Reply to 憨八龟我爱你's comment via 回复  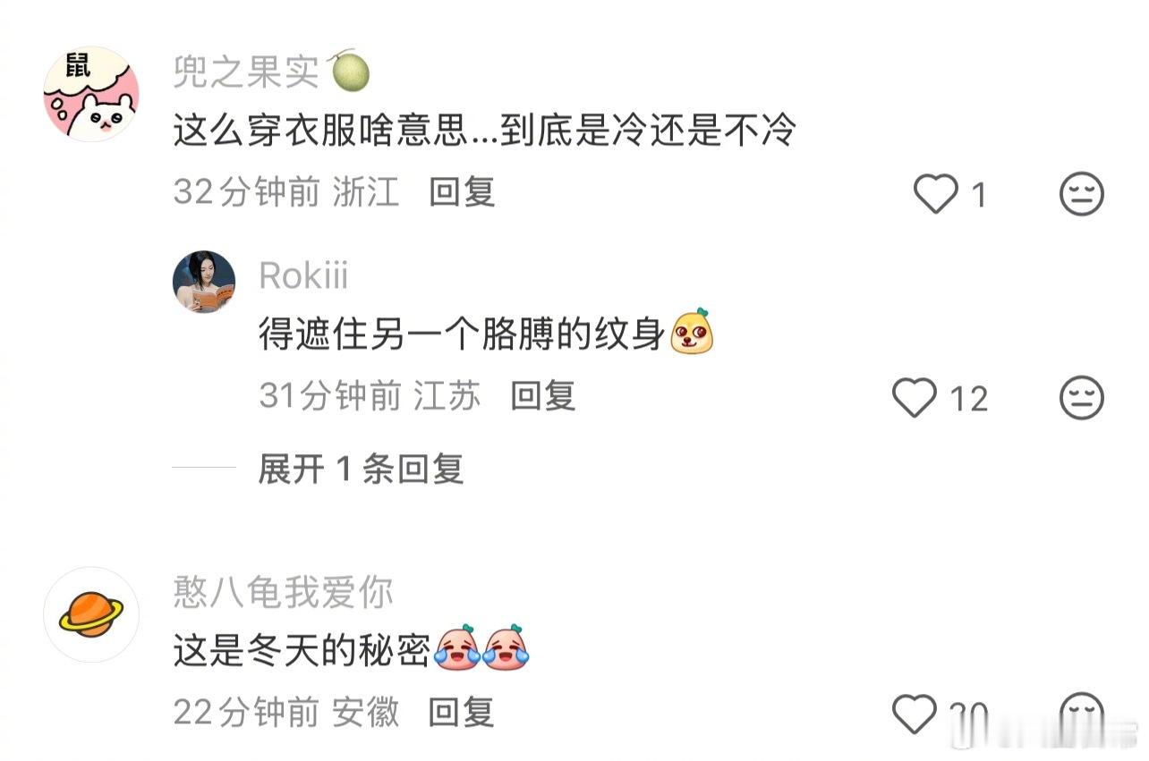tap(462, 713)
